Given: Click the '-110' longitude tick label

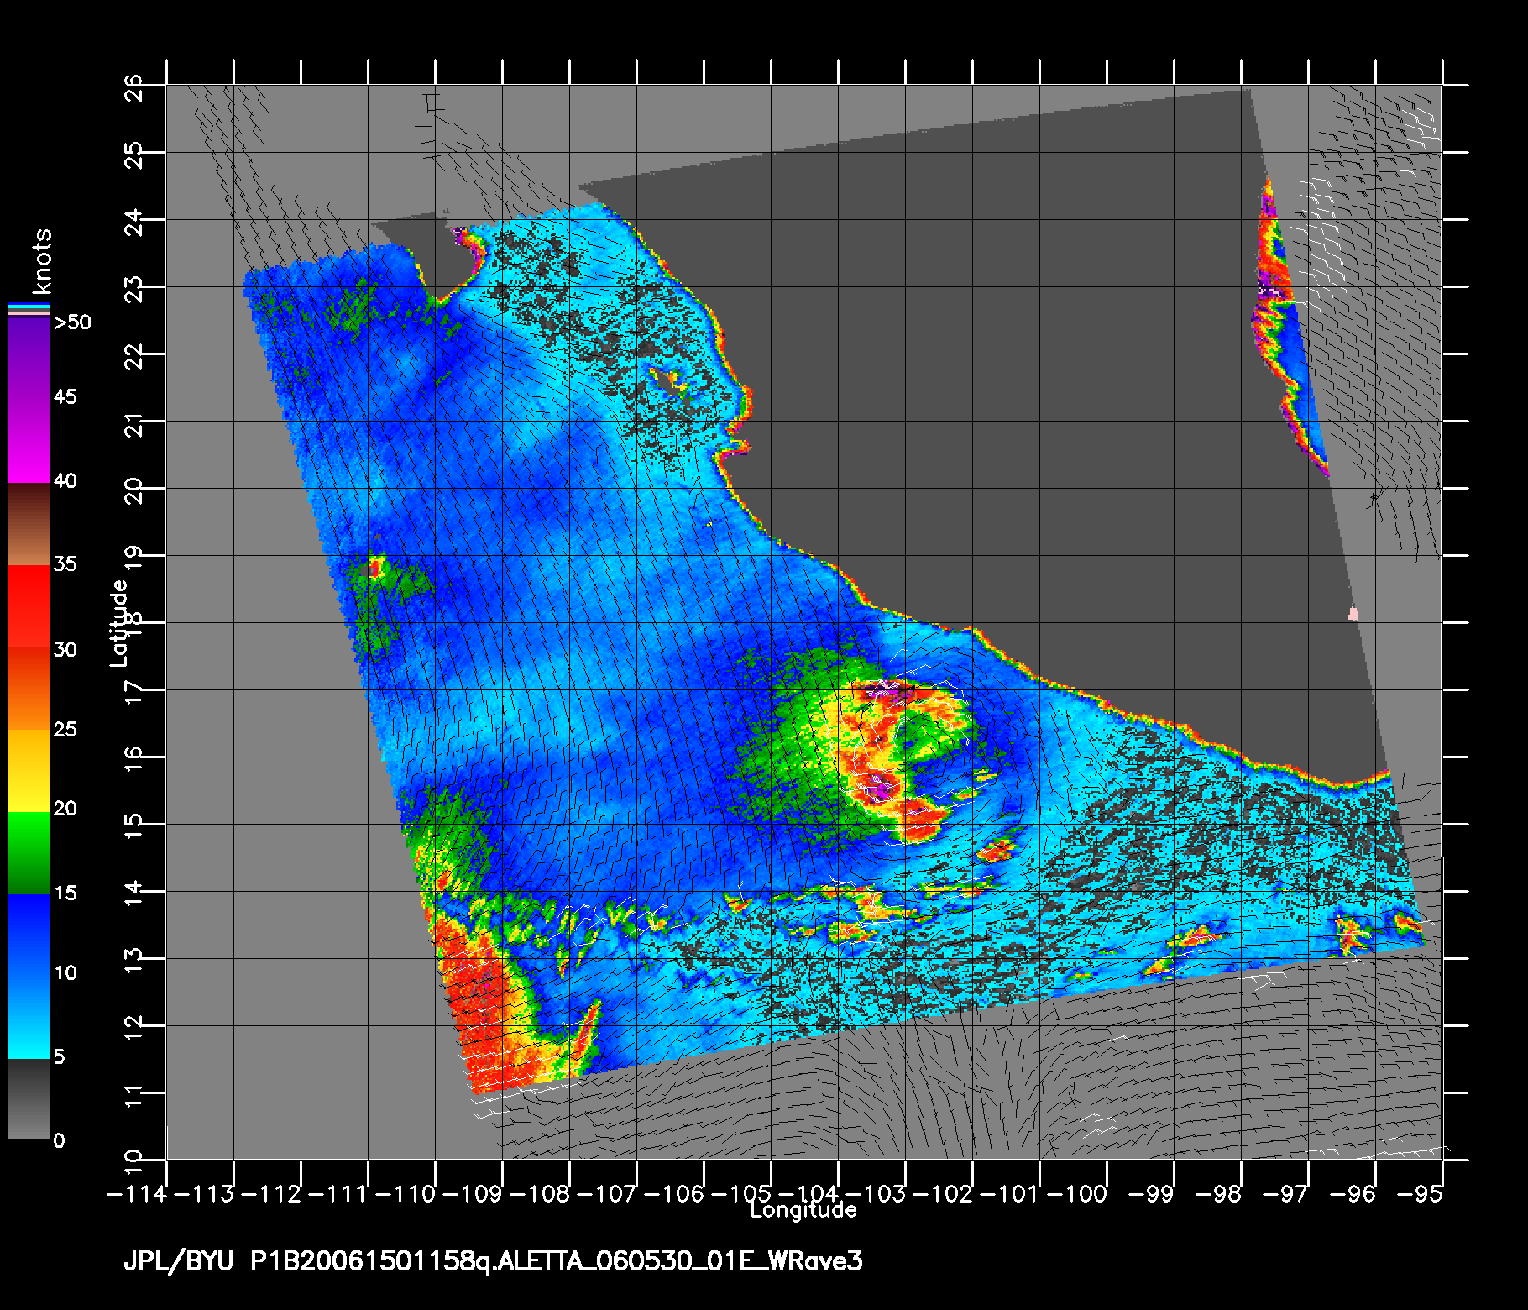Looking at the screenshot, I should (x=406, y=1194).
